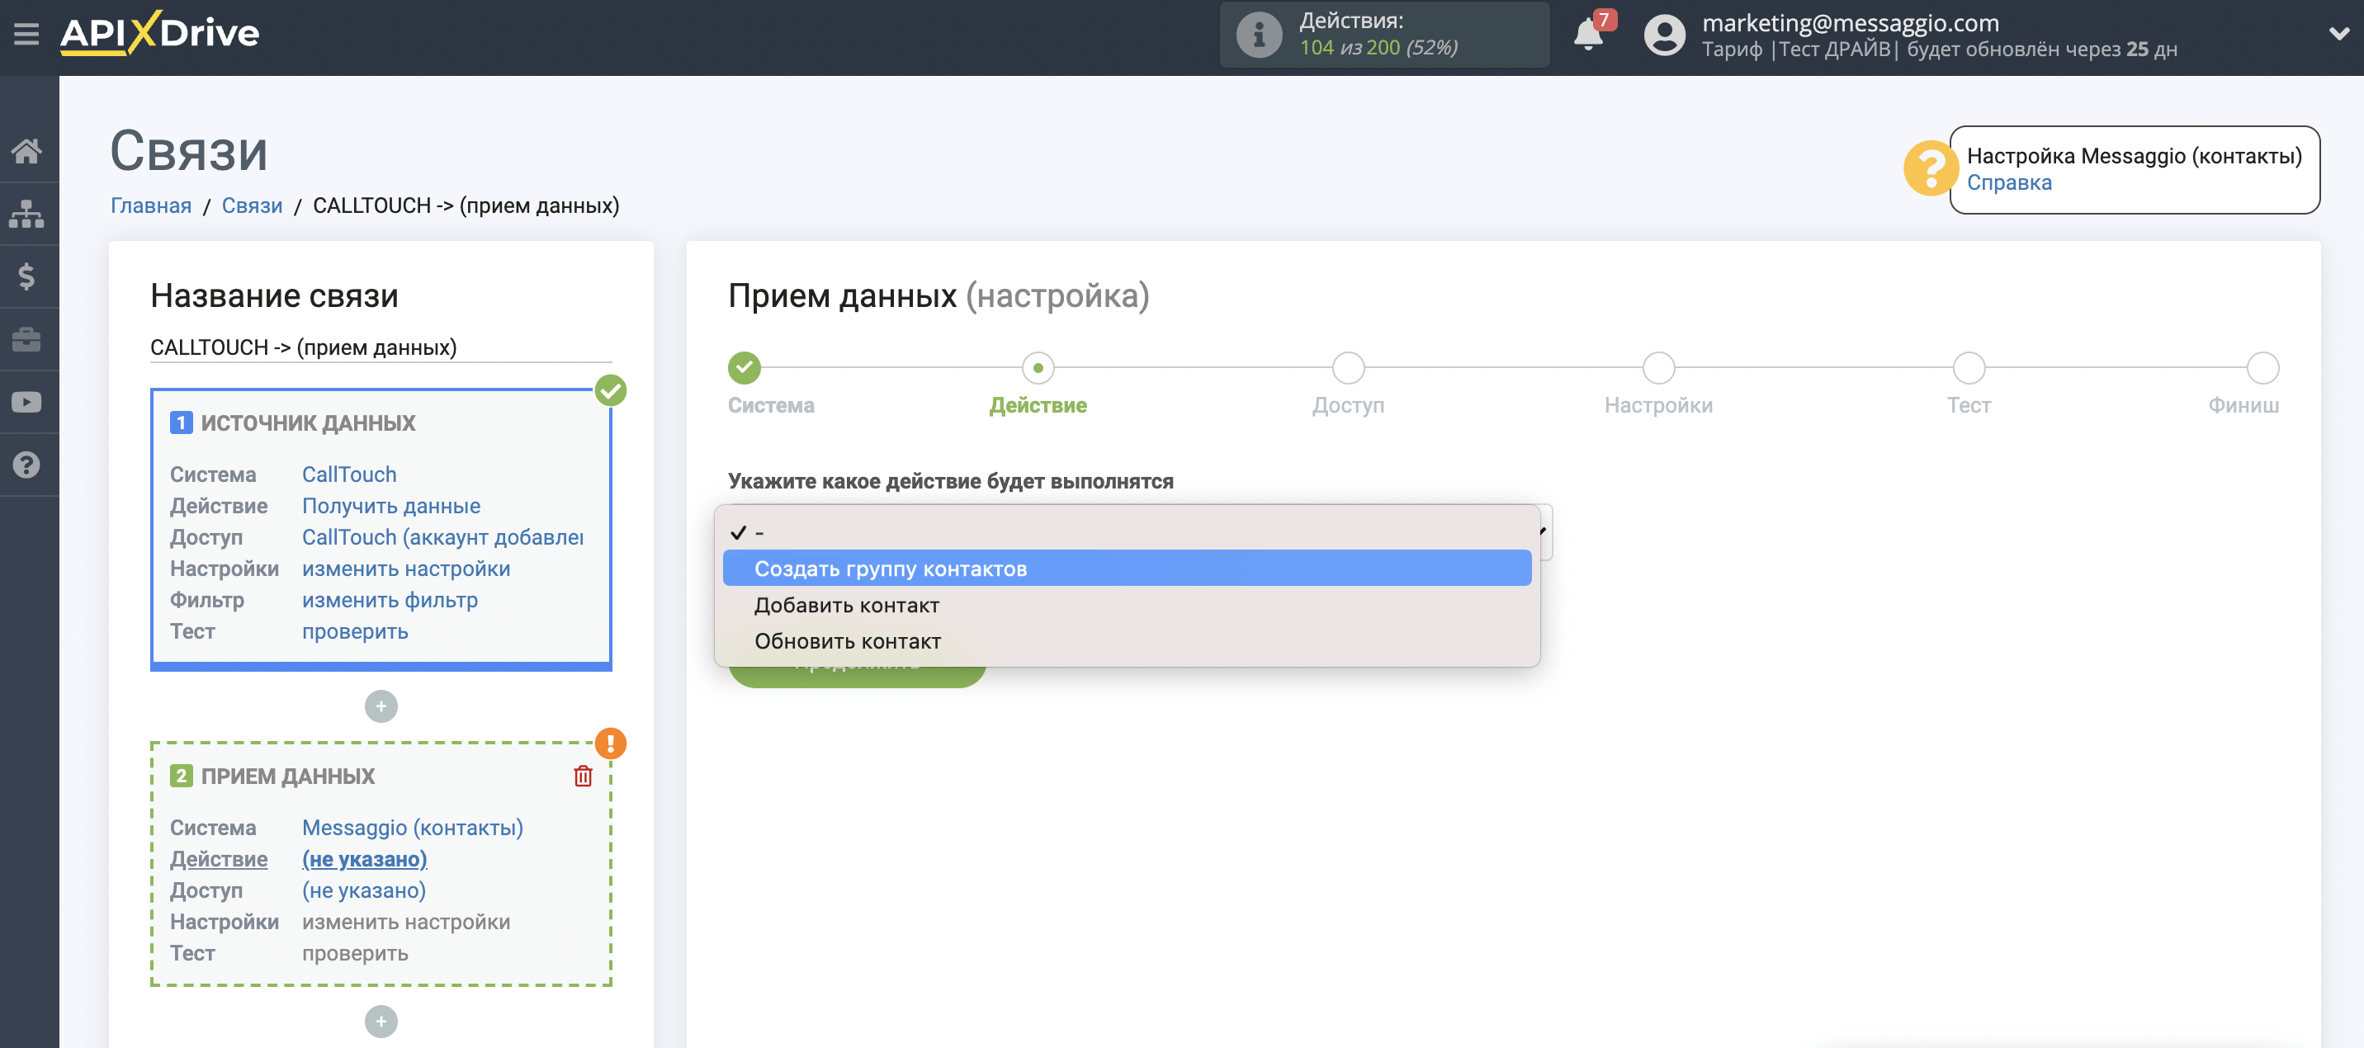Choose 'Обновить контакт' option

[x=1127, y=640]
